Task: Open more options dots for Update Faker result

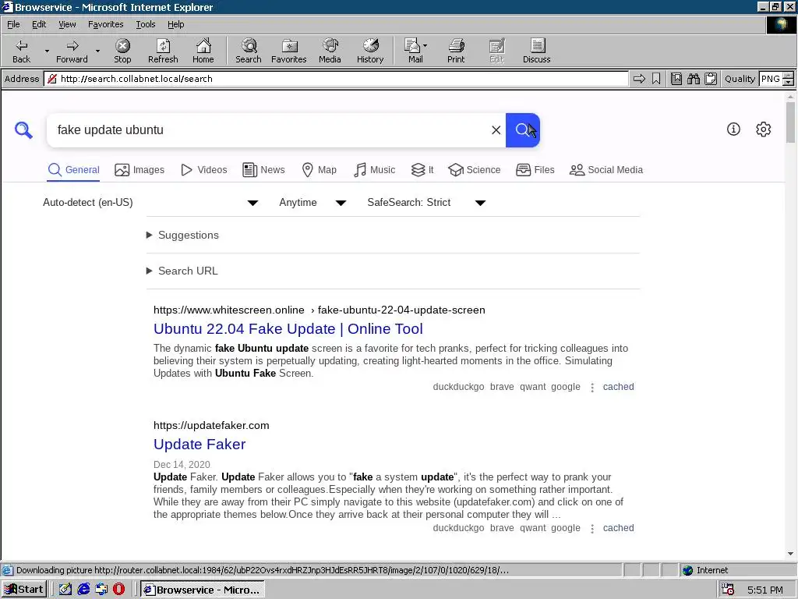Action: (x=592, y=528)
